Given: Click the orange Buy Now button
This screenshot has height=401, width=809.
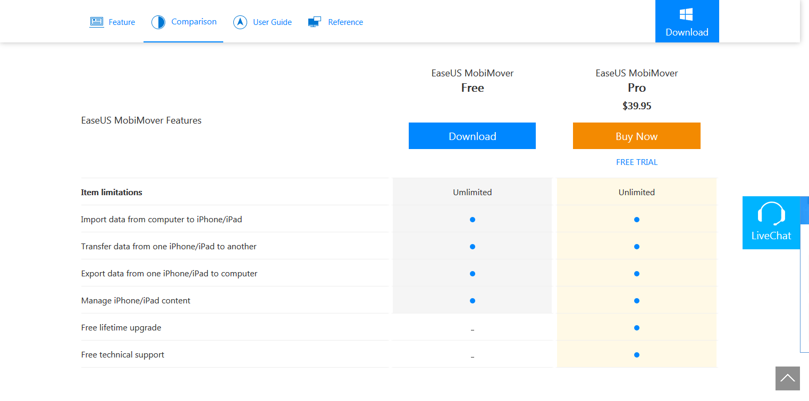Looking at the screenshot, I should [x=637, y=136].
